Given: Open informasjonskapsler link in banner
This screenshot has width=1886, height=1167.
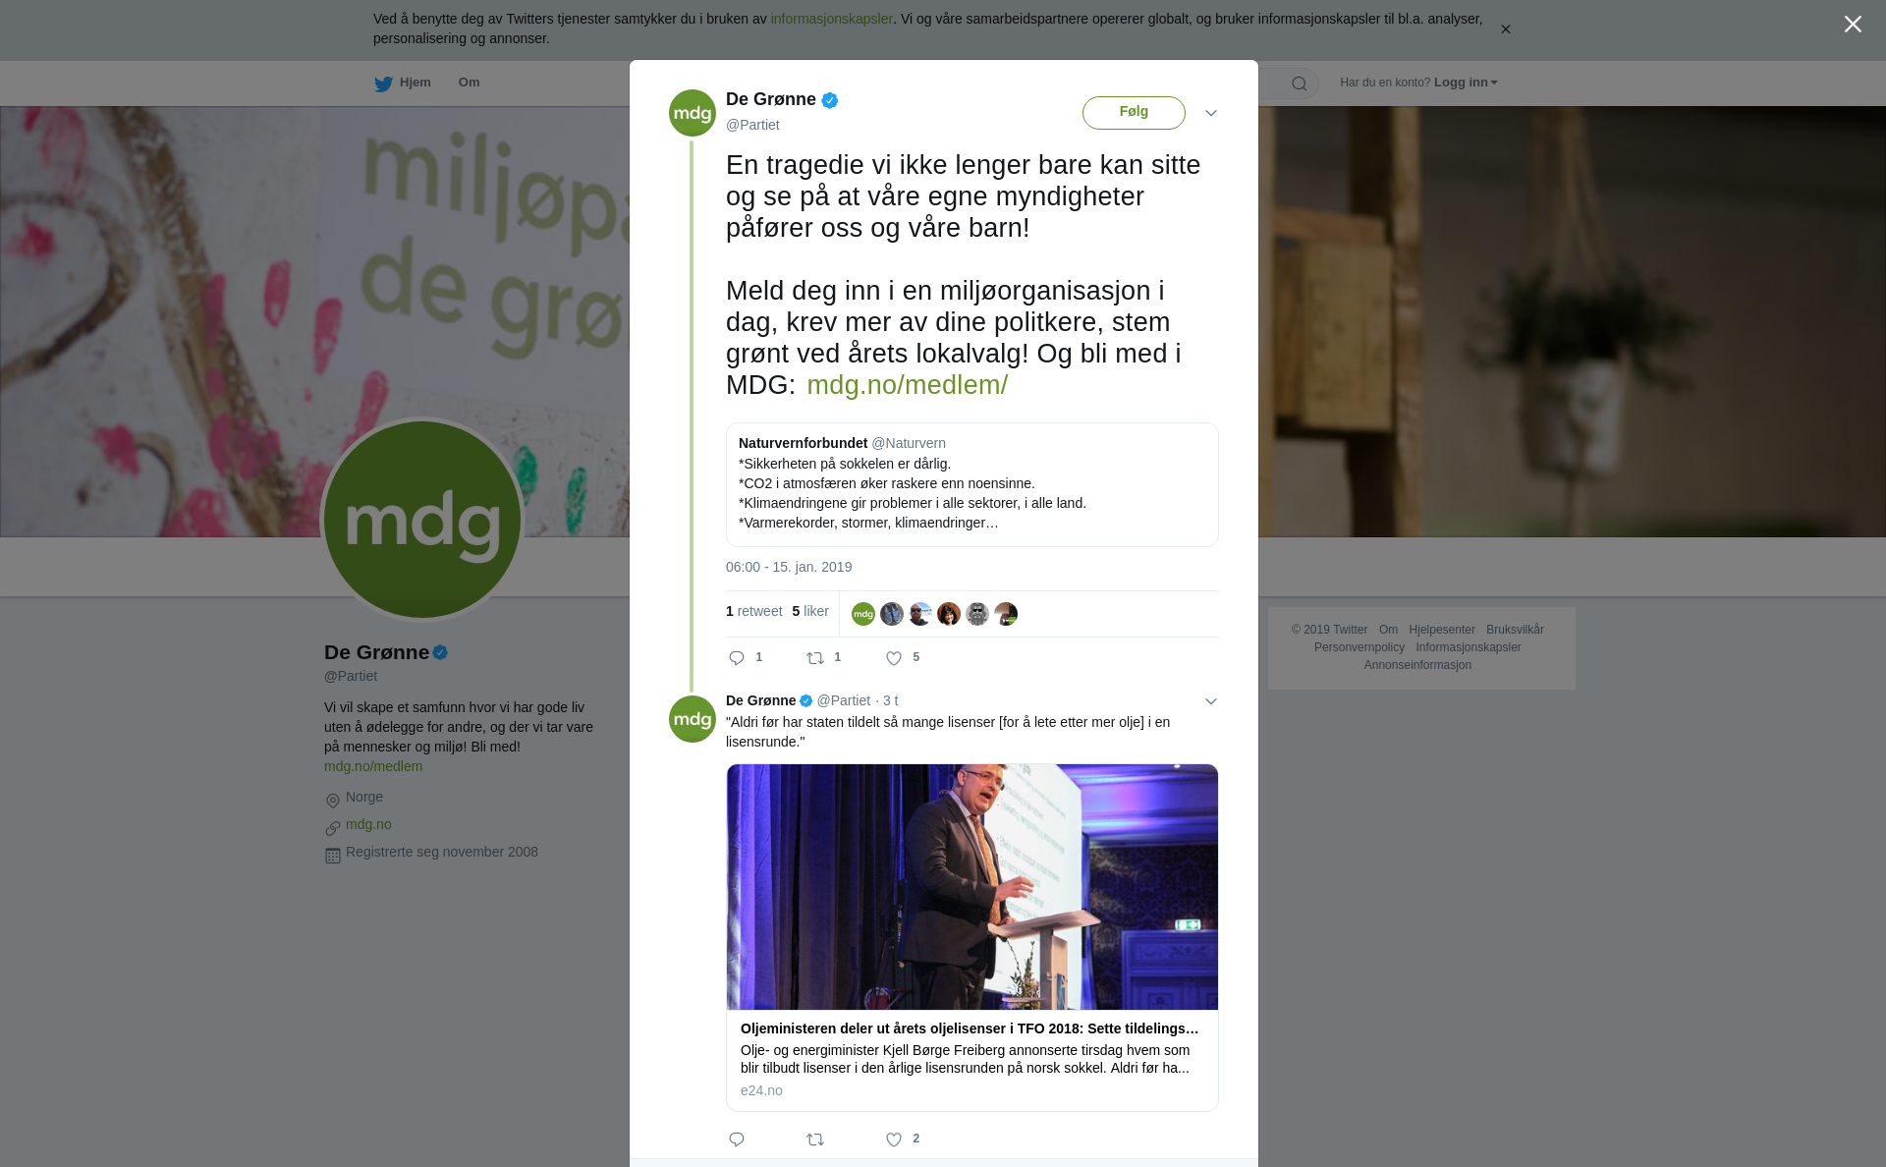Looking at the screenshot, I should pos(831,19).
